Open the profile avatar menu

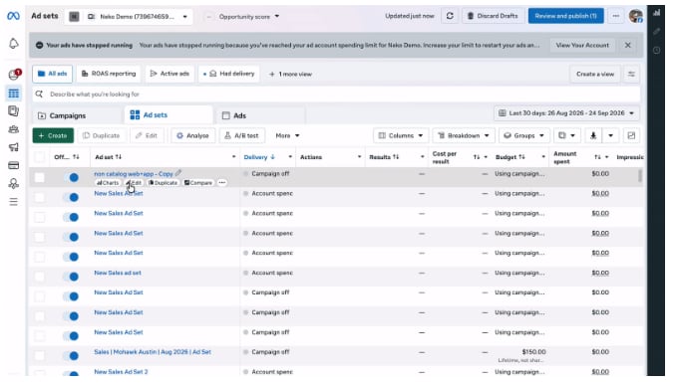pyautogui.click(x=636, y=16)
